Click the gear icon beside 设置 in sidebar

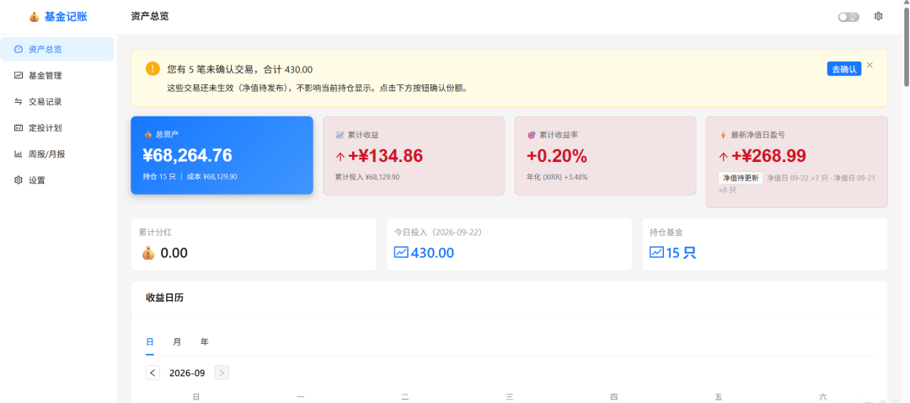pos(18,180)
